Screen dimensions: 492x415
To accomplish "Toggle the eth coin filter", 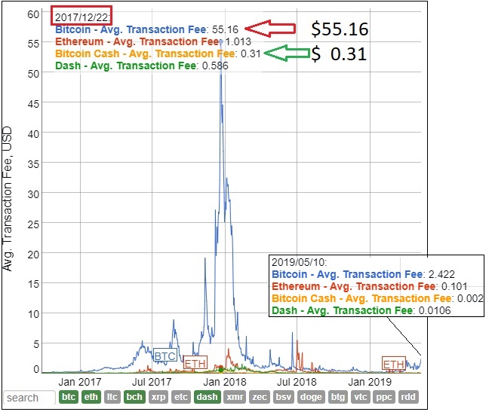I will (x=91, y=397).
